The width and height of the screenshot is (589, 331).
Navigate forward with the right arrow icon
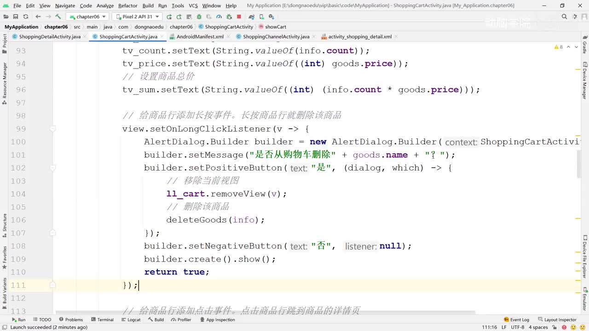coord(48,17)
